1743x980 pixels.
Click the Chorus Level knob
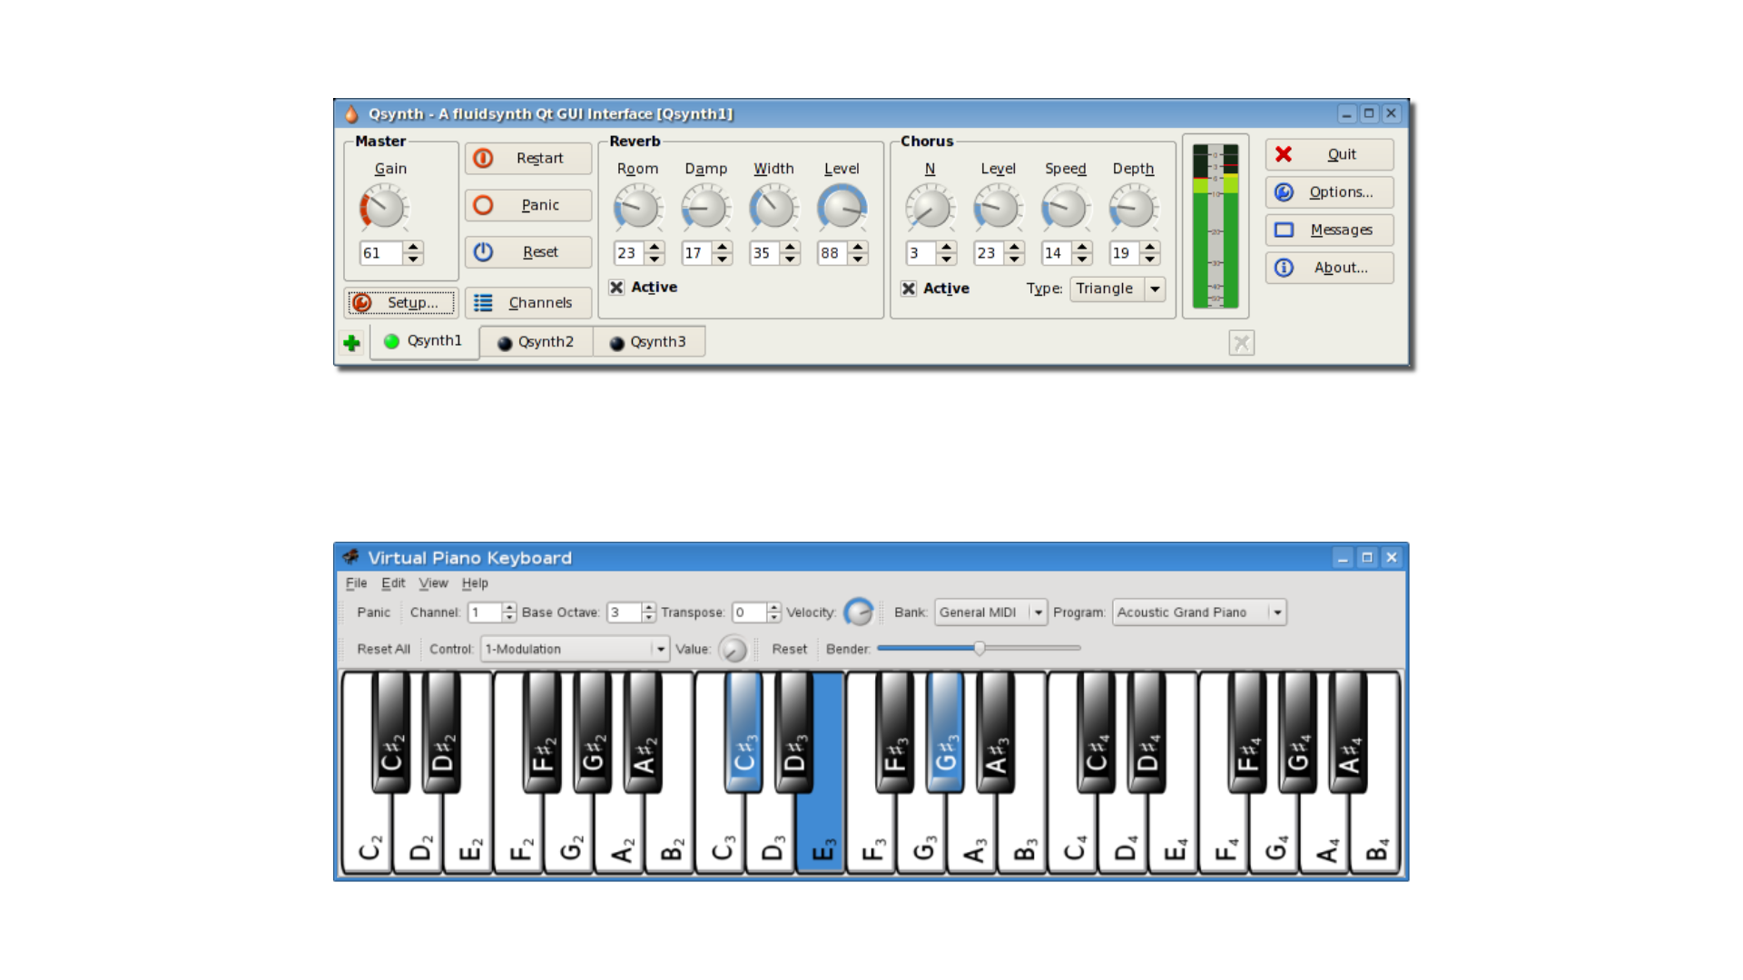[998, 208]
